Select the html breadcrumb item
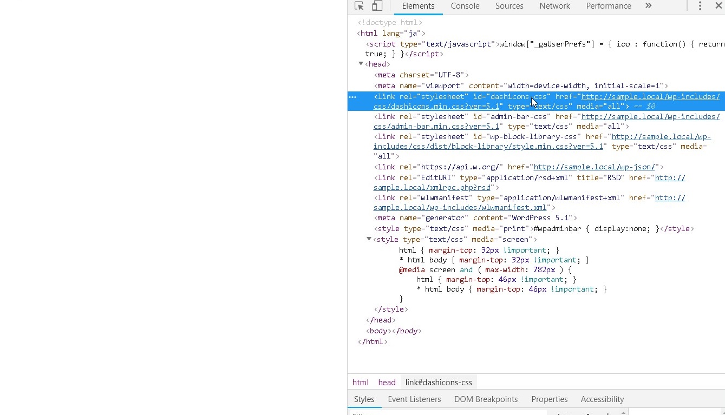The height and width of the screenshot is (415, 725). point(360,382)
